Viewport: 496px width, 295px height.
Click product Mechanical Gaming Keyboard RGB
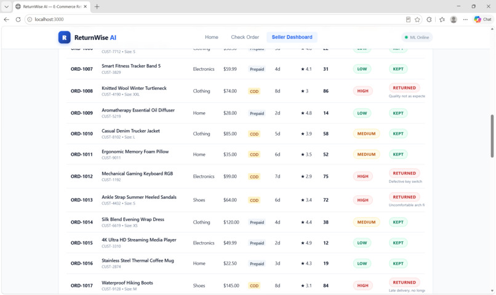(137, 174)
